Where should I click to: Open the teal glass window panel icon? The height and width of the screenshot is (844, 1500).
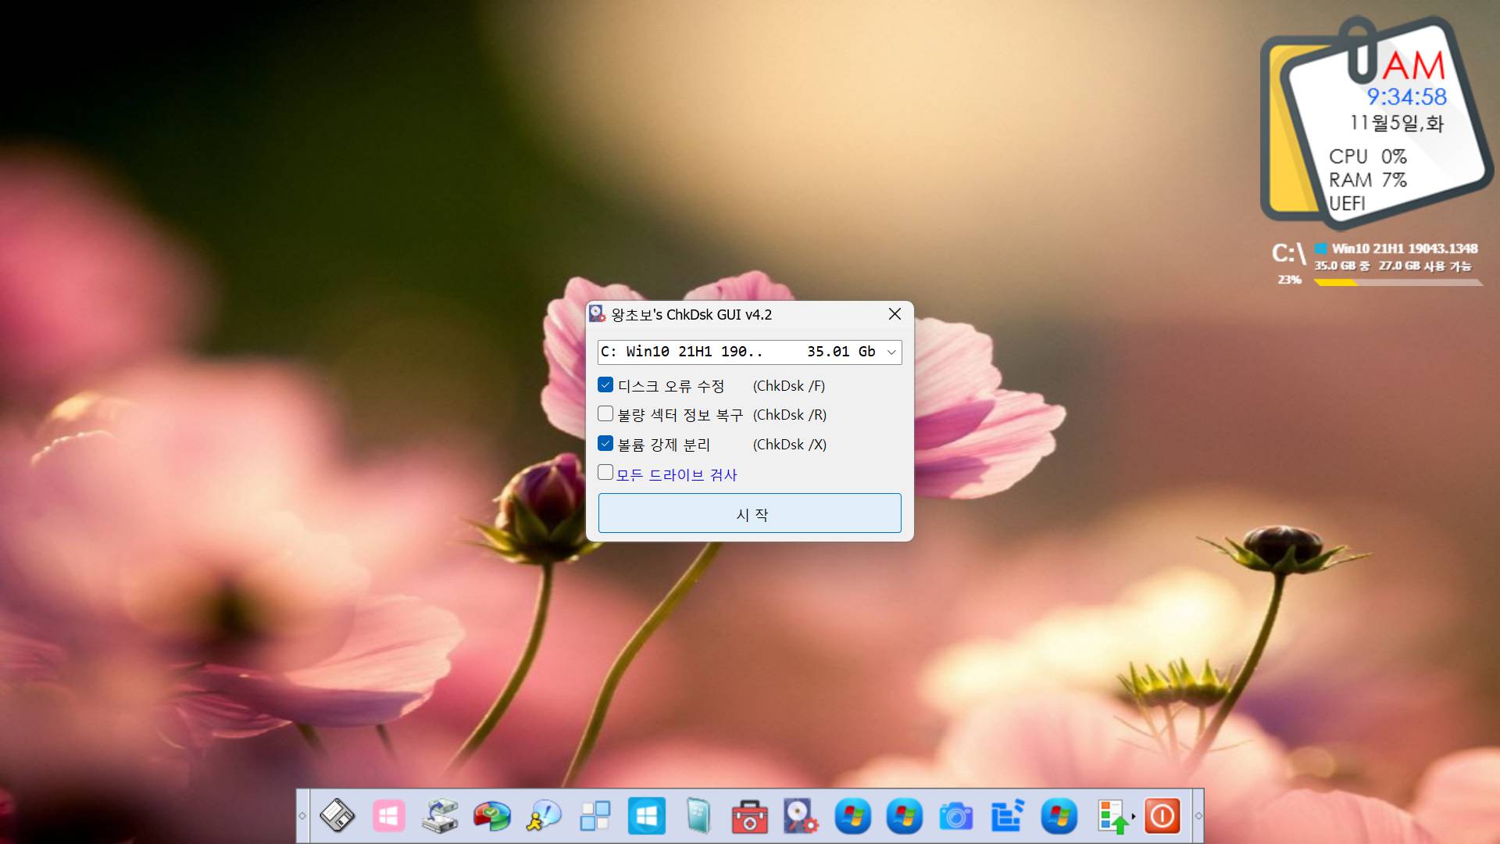click(698, 817)
